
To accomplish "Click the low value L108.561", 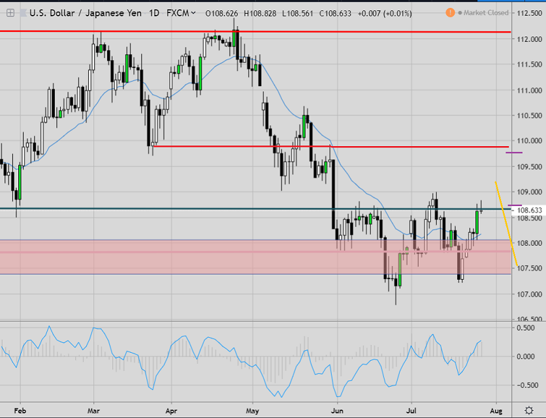I will (x=297, y=14).
